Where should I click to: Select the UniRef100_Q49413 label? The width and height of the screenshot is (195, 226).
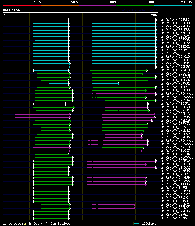pos(175,70)
